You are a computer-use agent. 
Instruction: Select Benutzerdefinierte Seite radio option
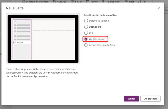(x=86, y=45)
